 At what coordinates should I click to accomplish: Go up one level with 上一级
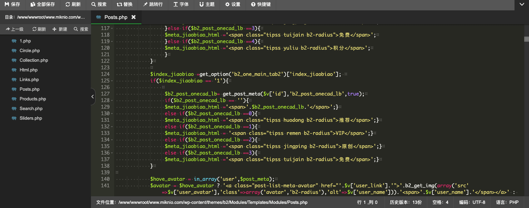pos(15,29)
